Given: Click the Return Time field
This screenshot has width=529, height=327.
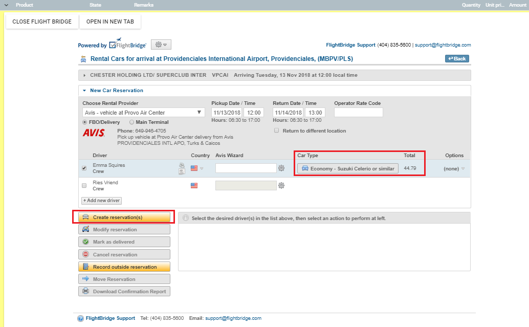Looking at the screenshot, I should click(x=315, y=113).
